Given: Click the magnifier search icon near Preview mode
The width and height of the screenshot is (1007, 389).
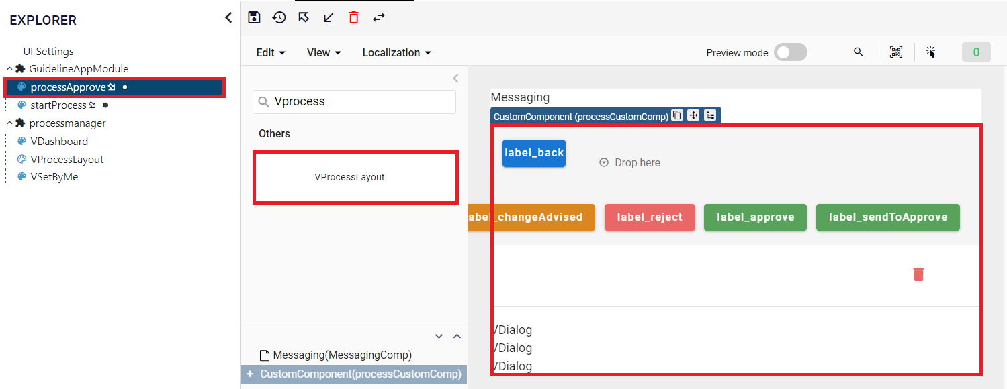Looking at the screenshot, I should pos(858,52).
